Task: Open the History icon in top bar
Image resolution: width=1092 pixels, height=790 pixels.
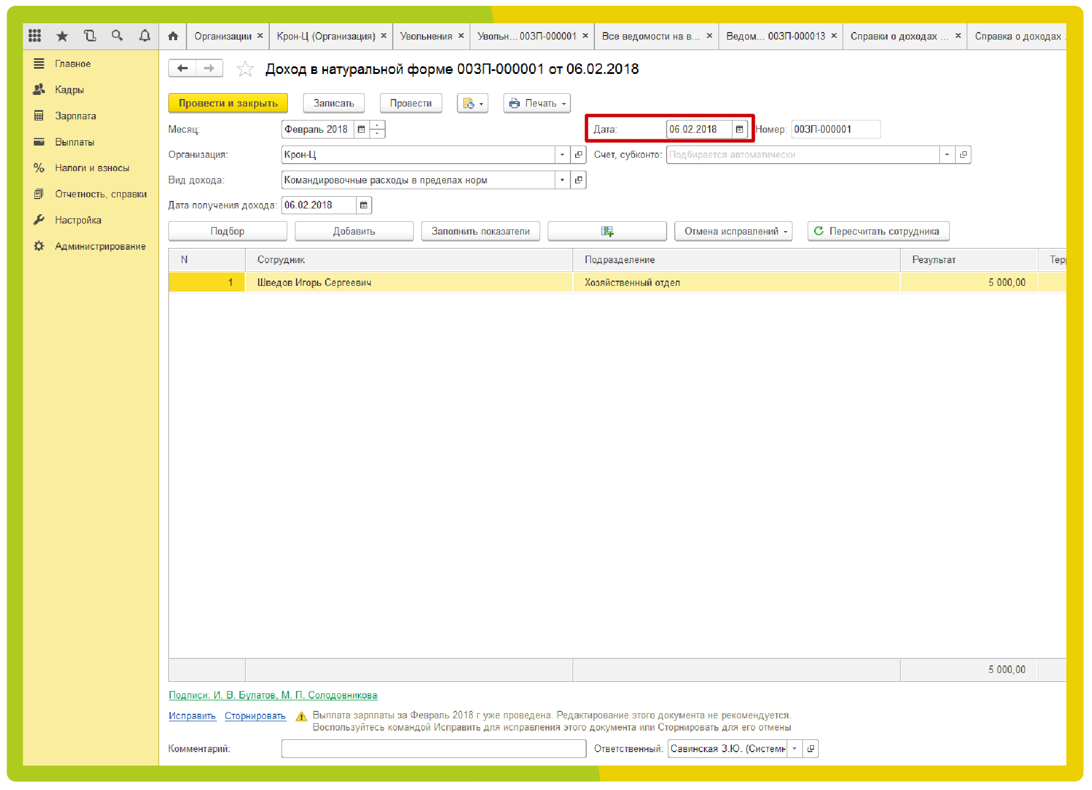Action: tap(90, 36)
